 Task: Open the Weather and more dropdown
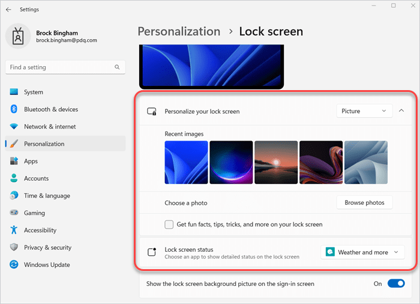(x=362, y=252)
